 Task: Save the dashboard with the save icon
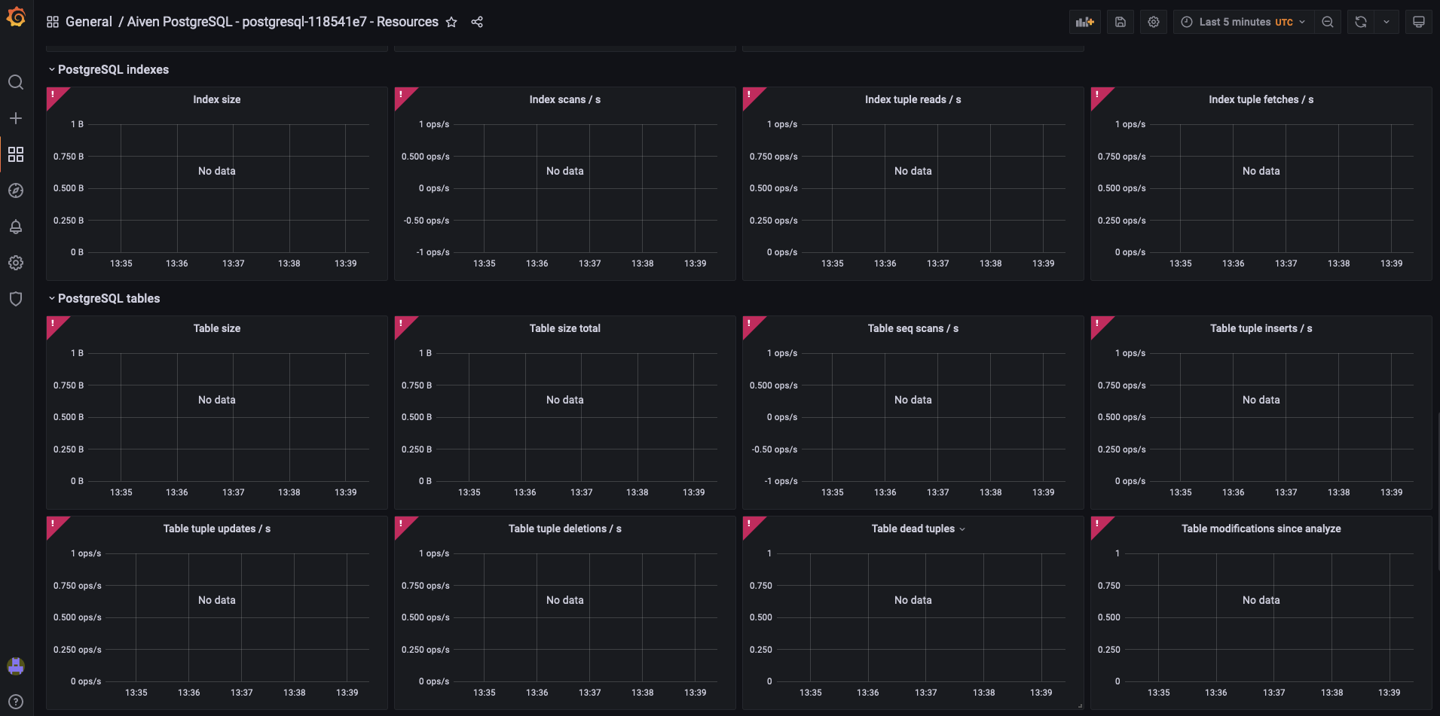click(x=1120, y=21)
